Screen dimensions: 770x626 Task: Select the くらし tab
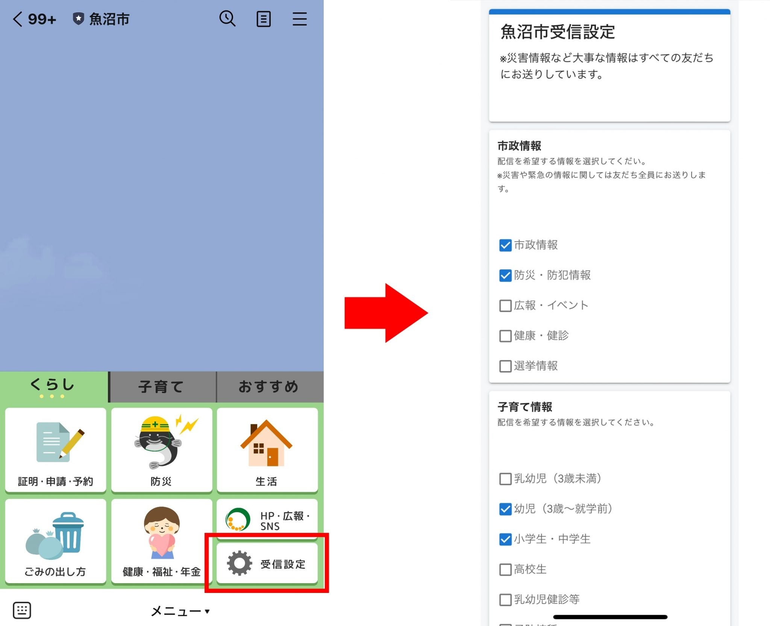[x=53, y=386]
